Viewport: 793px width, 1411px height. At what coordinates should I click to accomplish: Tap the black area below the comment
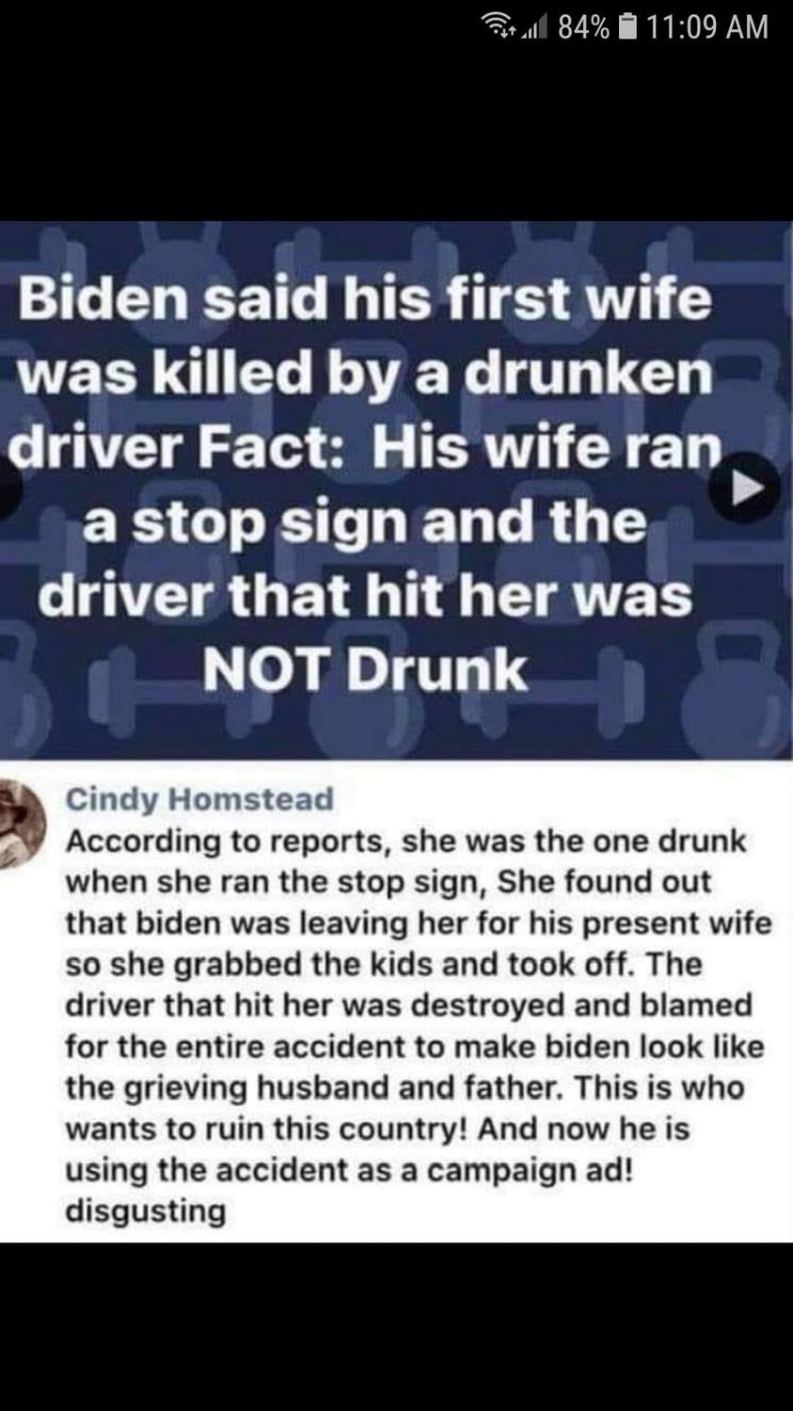396,1327
